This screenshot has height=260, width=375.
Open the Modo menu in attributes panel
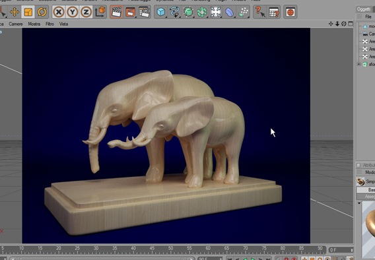(370, 172)
